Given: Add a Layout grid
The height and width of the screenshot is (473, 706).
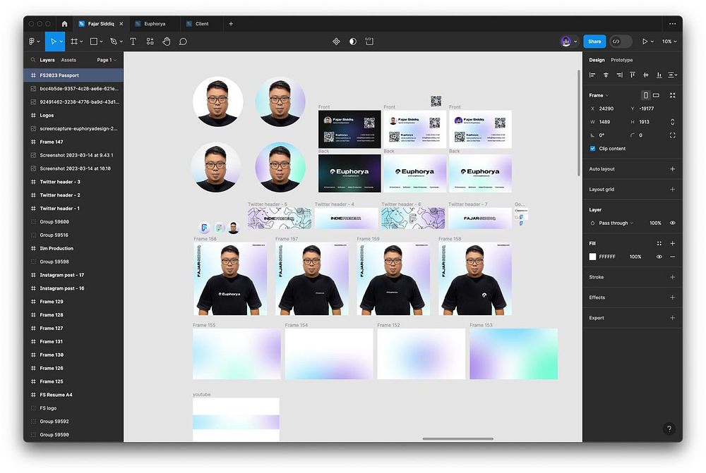Looking at the screenshot, I should coord(672,190).
